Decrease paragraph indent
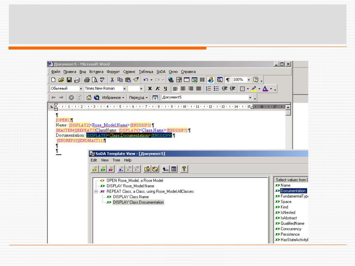This screenshot has height=266, width=355. pos(224,89)
